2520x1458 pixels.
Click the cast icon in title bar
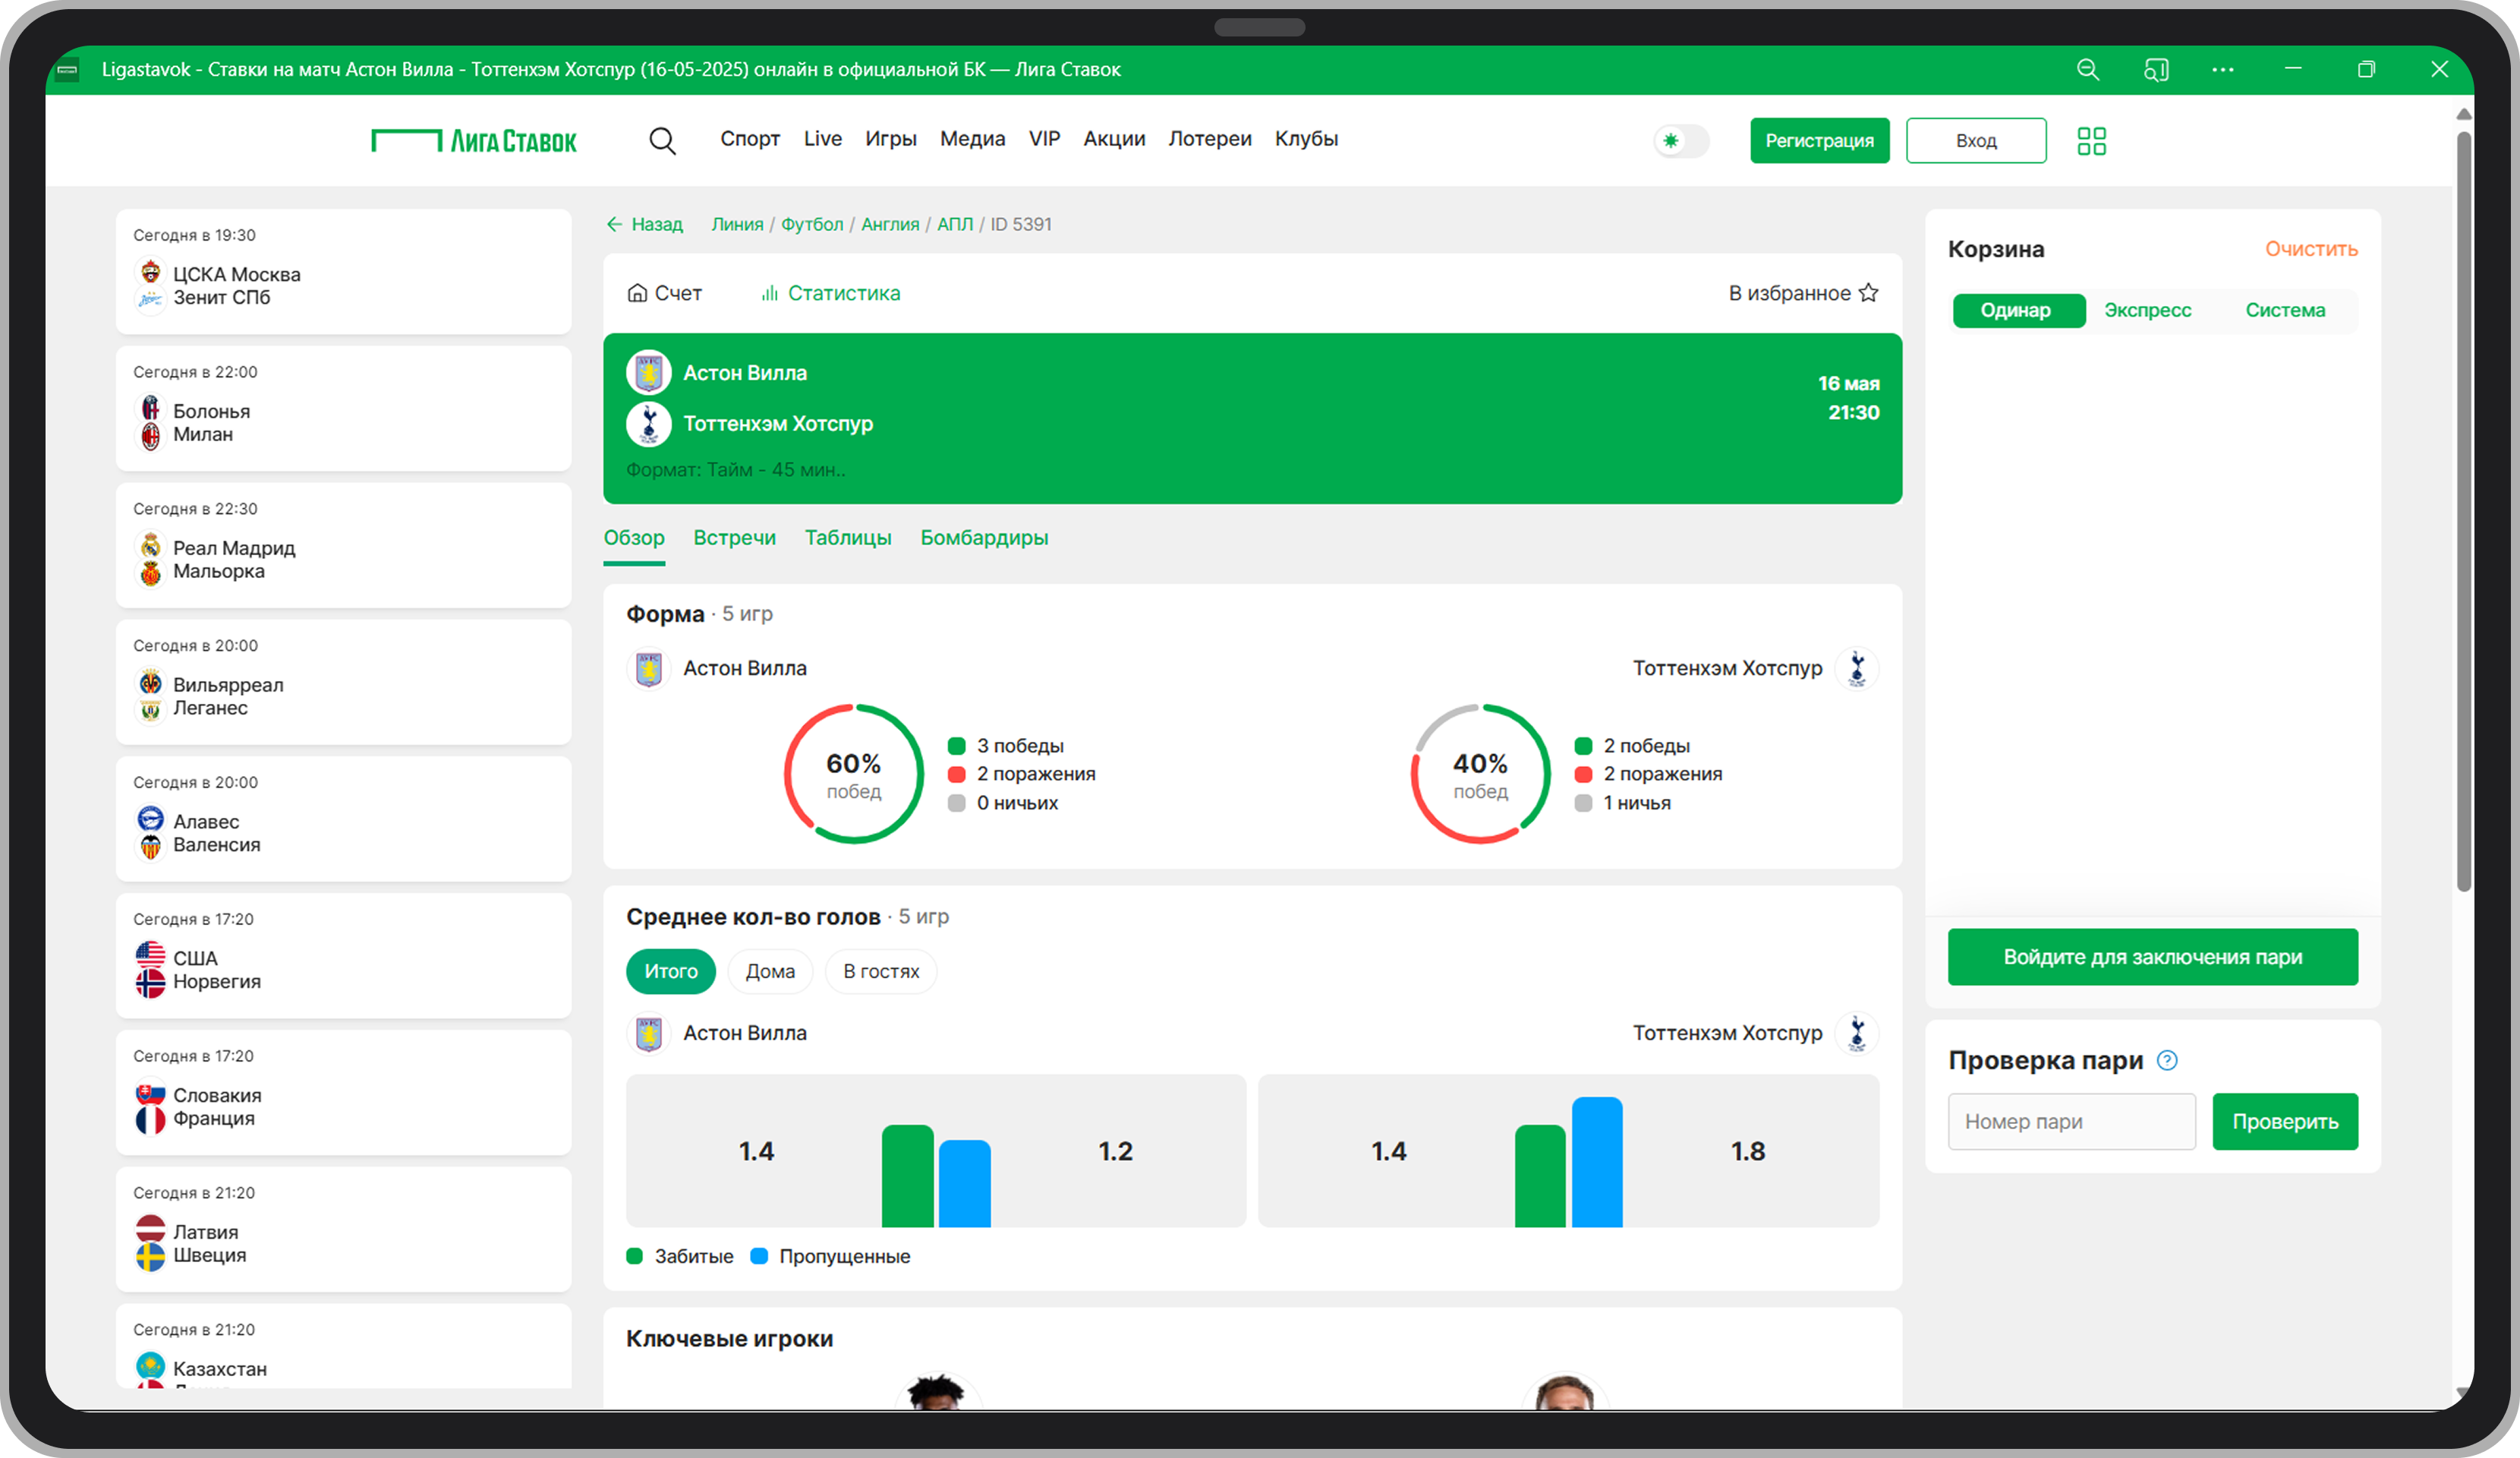[x=2156, y=70]
